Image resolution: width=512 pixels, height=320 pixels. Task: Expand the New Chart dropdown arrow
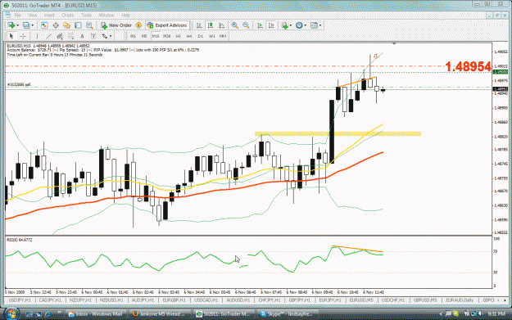click(x=17, y=25)
